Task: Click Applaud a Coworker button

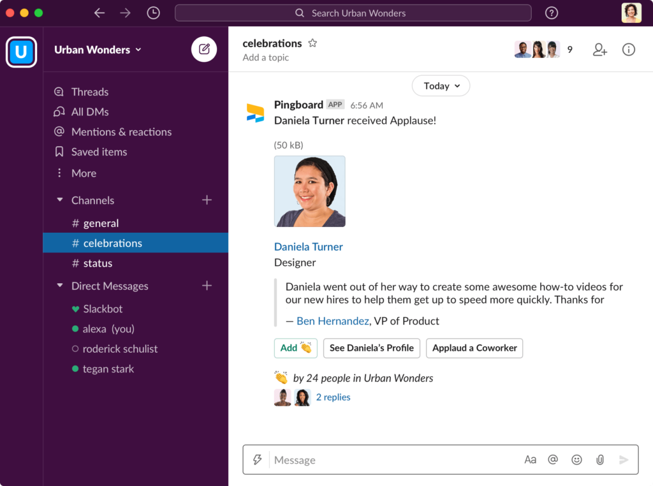Action: tap(474, 348)
